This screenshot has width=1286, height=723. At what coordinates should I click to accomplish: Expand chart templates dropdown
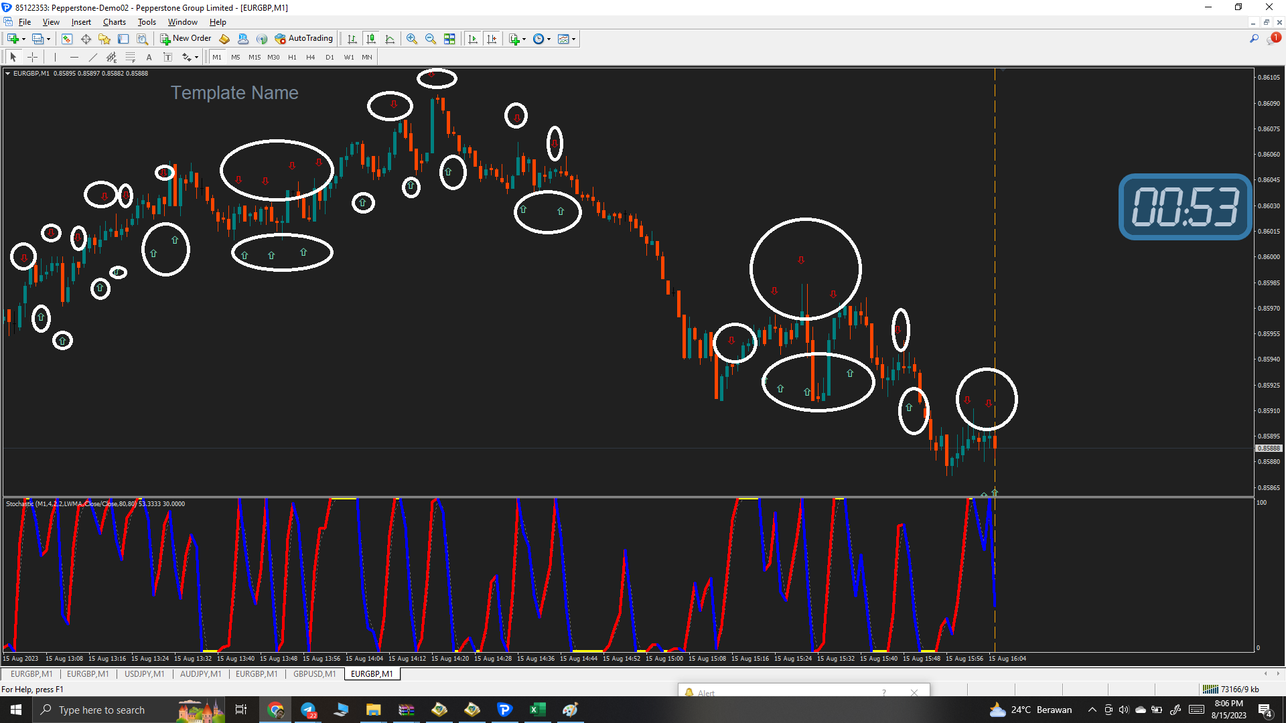(x=574, y=39)
